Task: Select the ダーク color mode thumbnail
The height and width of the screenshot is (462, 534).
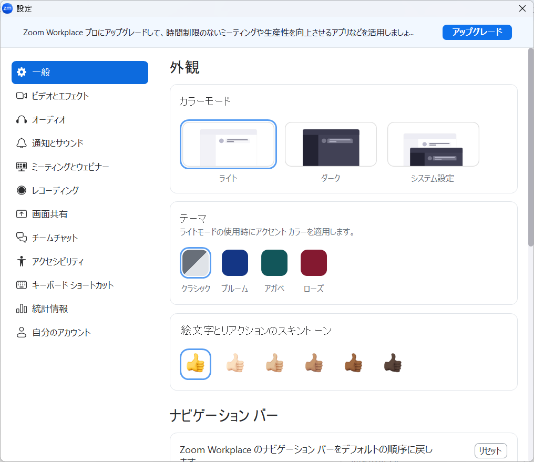Action: pyautogui.click(x=331, y=145)
